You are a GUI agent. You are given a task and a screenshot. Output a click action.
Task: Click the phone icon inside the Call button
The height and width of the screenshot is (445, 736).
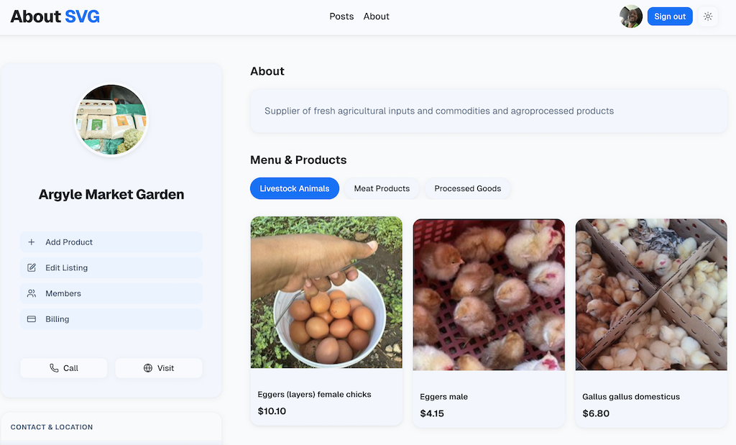click(x=53, y=367)
